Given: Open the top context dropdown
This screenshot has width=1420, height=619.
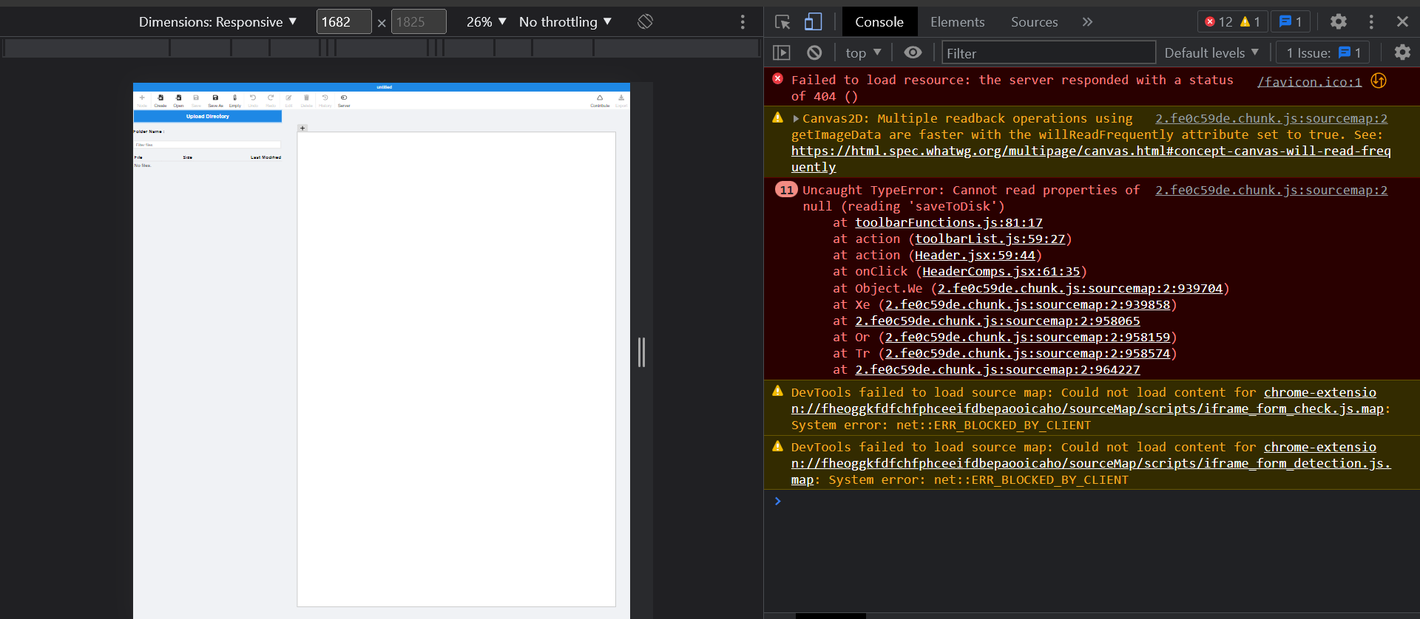Looking at the screenshot, I should click(863, 52).
